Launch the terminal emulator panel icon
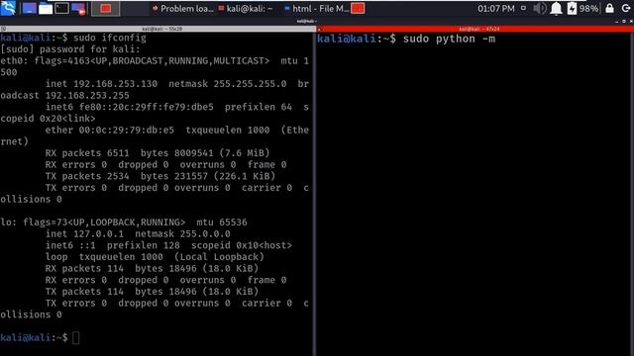Screen dimensions: 634x356 click(x=61, y=9)
